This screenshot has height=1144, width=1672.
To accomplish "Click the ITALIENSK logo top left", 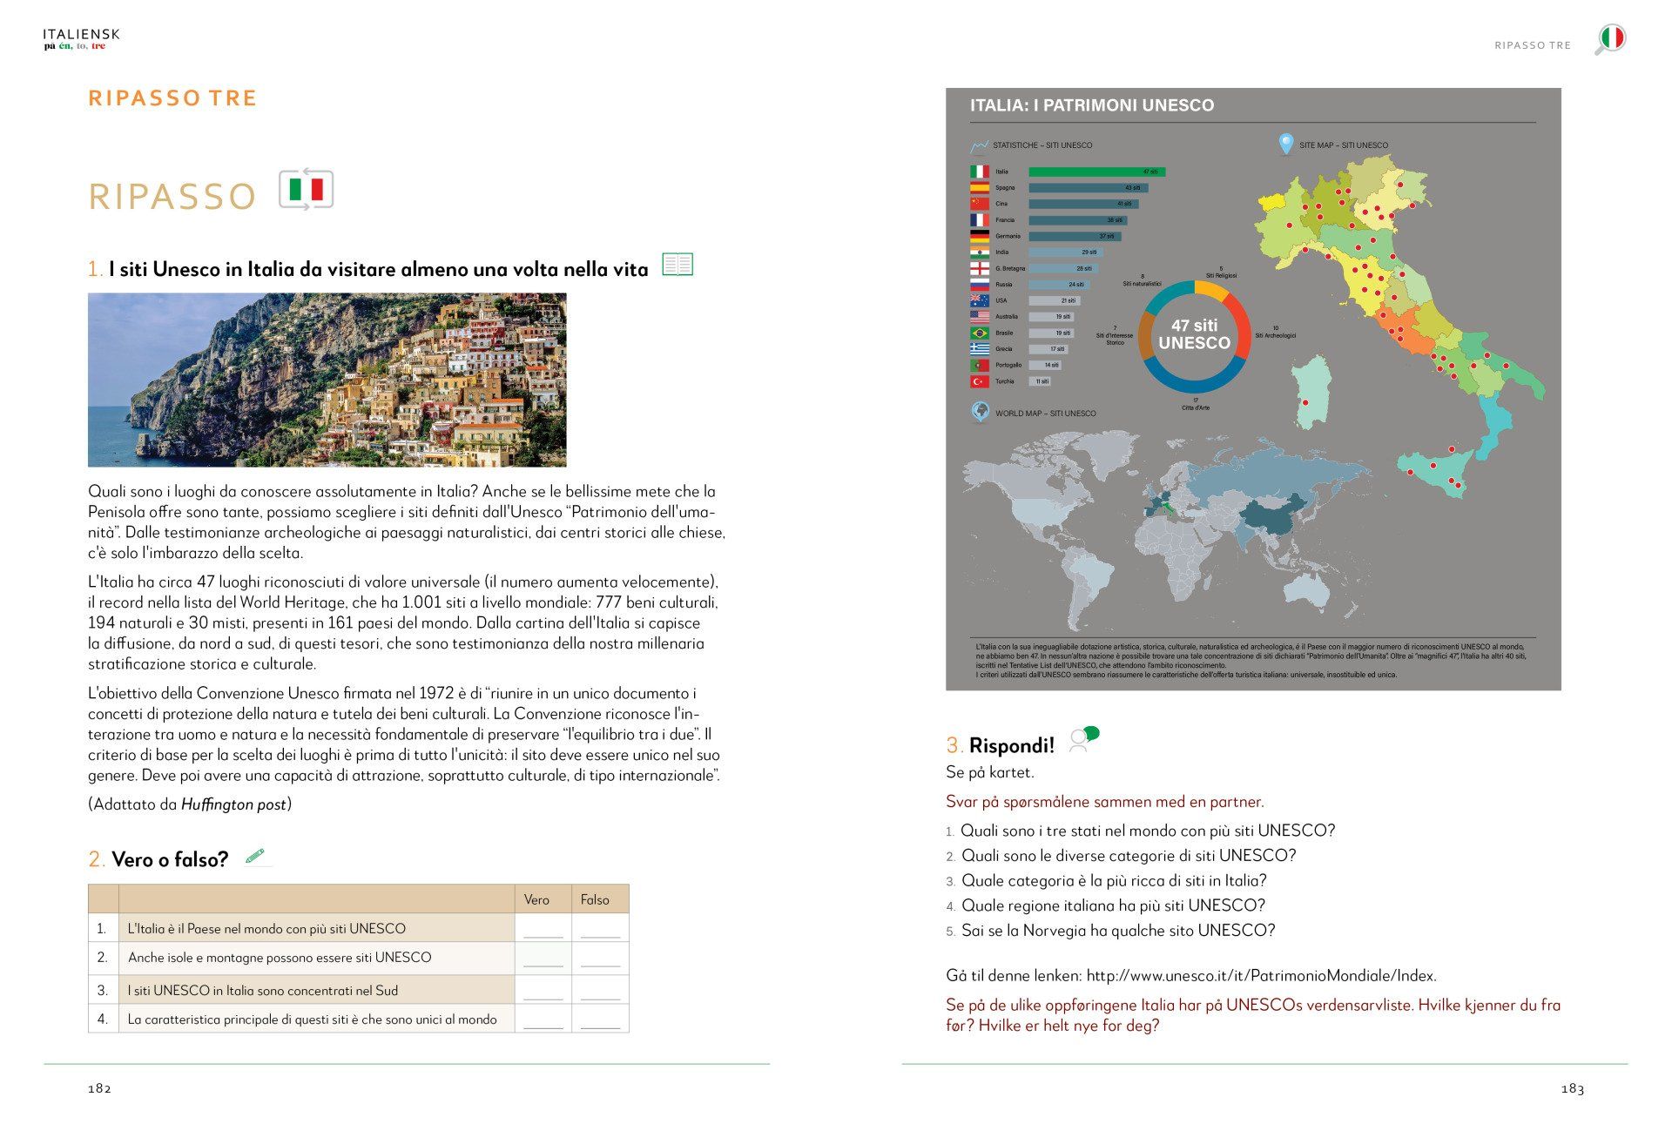I will tap(81, 39).
